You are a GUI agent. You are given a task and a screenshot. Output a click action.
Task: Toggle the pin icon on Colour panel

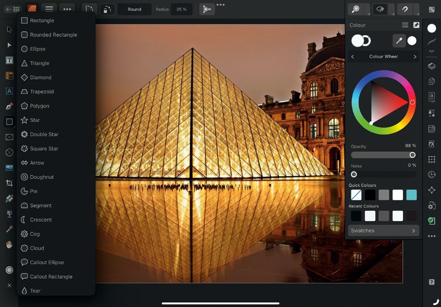tap(417, 25)
